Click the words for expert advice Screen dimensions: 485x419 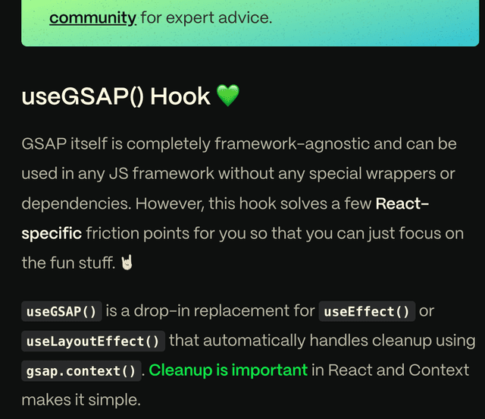pos(206,17)
